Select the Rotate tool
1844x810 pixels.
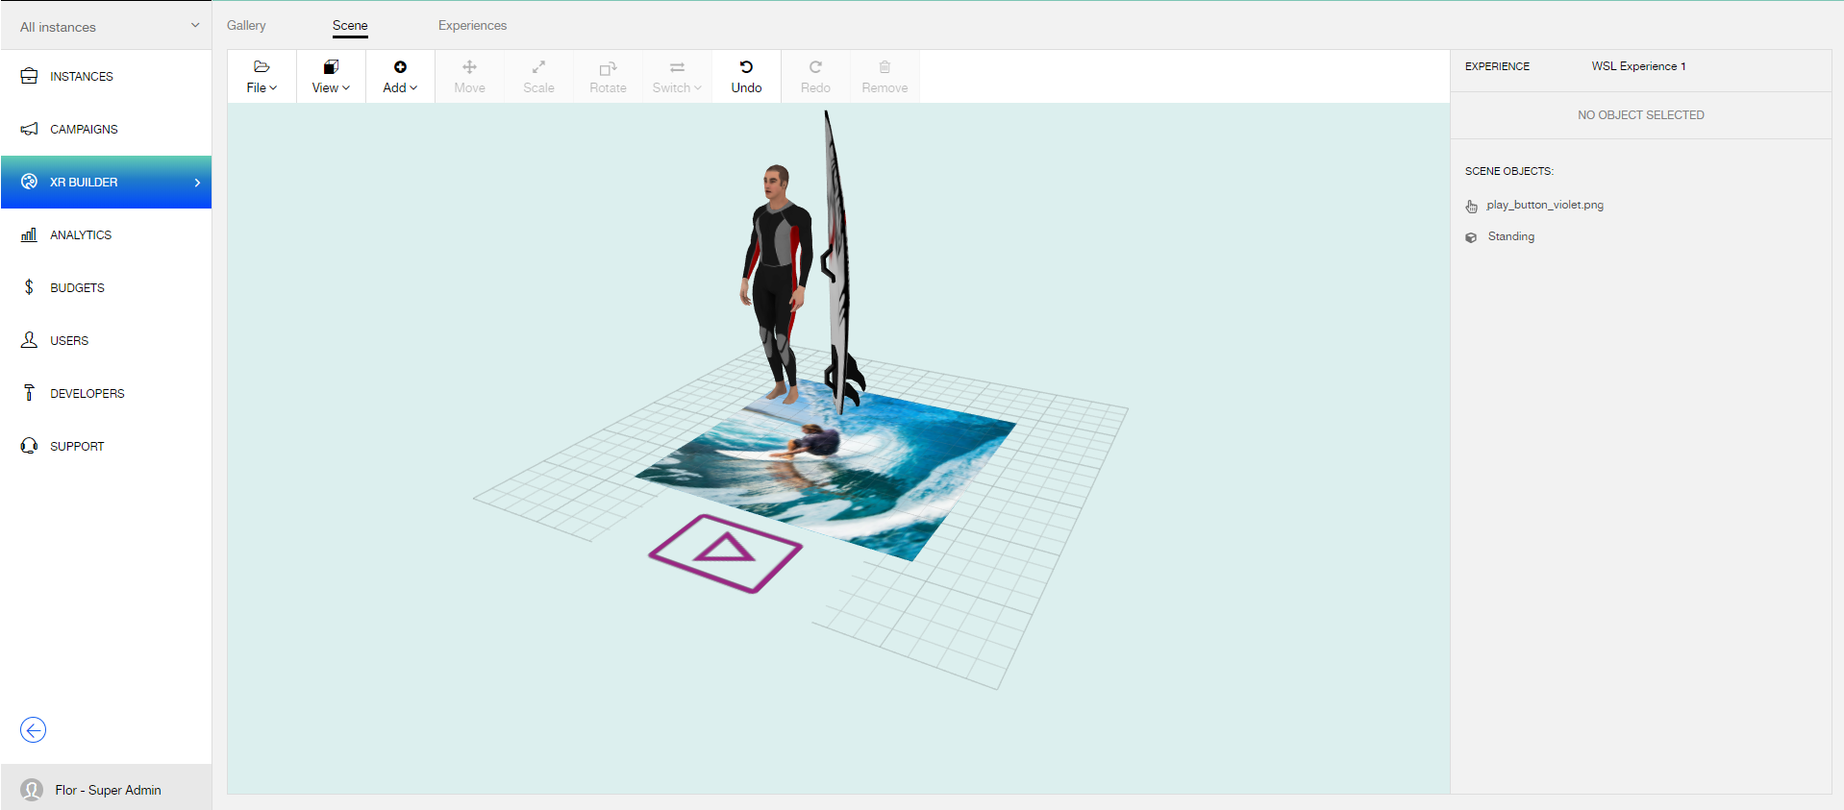tap(608, 76)
